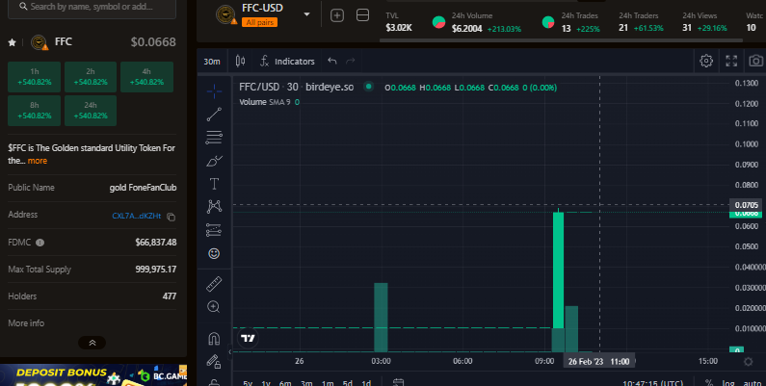This screenshot has height=386, width=766.
Task: Switch chart to fullscreen mode
Action: [731, 61]
